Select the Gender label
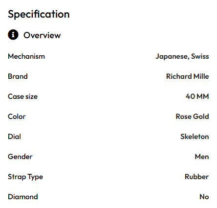217x208 pixels. pyautogui.click(x=20, y=157)
